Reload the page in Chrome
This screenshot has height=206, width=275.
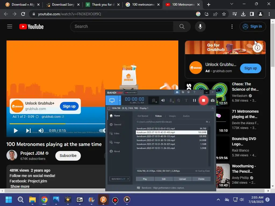click(x=23, y=14)
